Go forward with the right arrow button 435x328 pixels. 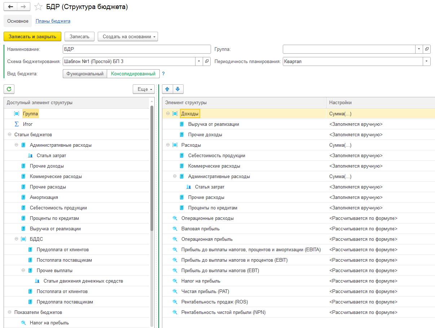click(23, 7)
